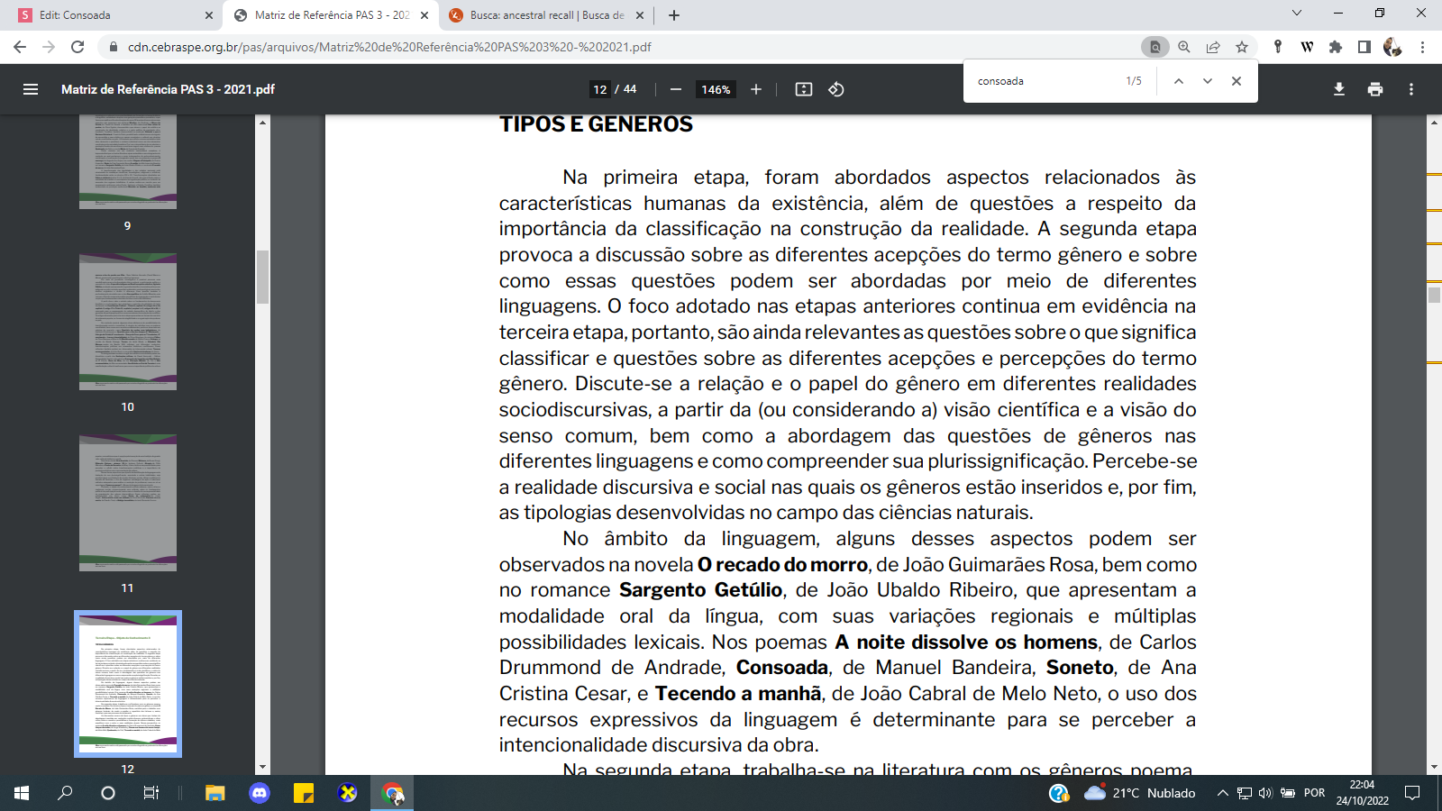Screen dimensions: 1442x811
Task: Share this page icon
Action: click(x=1213, y=47)
